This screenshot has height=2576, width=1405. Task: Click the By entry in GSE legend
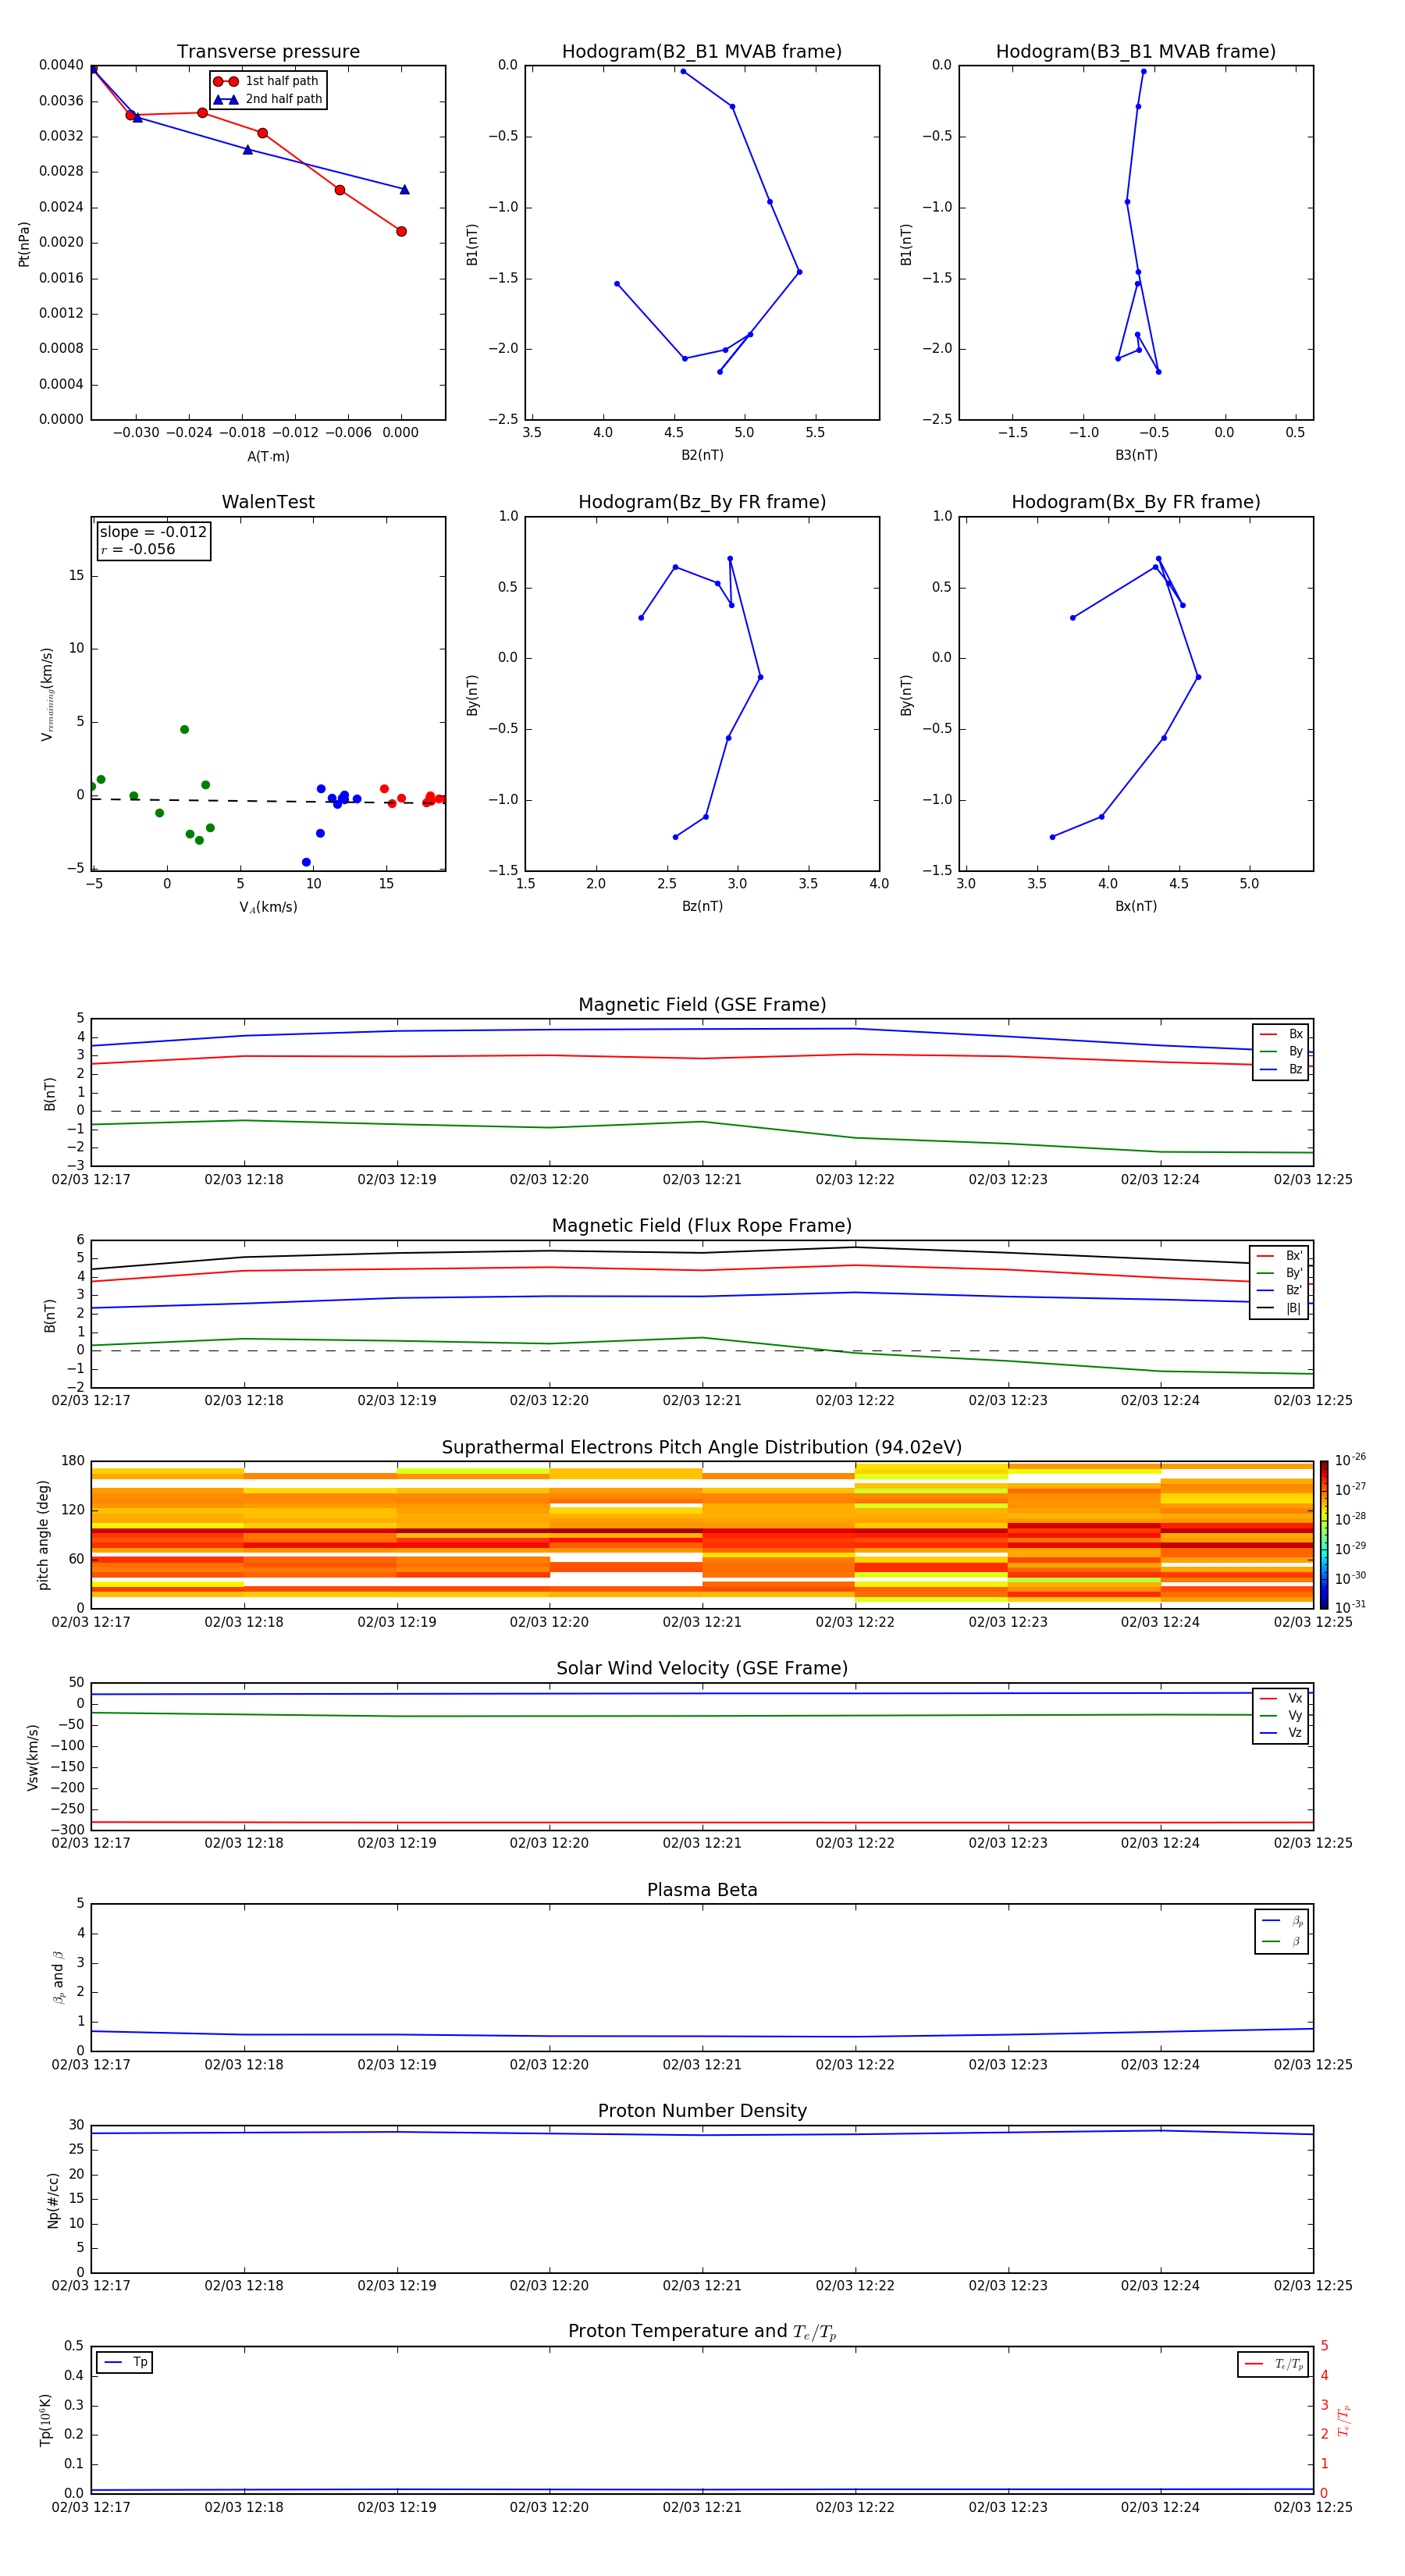(1281, 1052)
